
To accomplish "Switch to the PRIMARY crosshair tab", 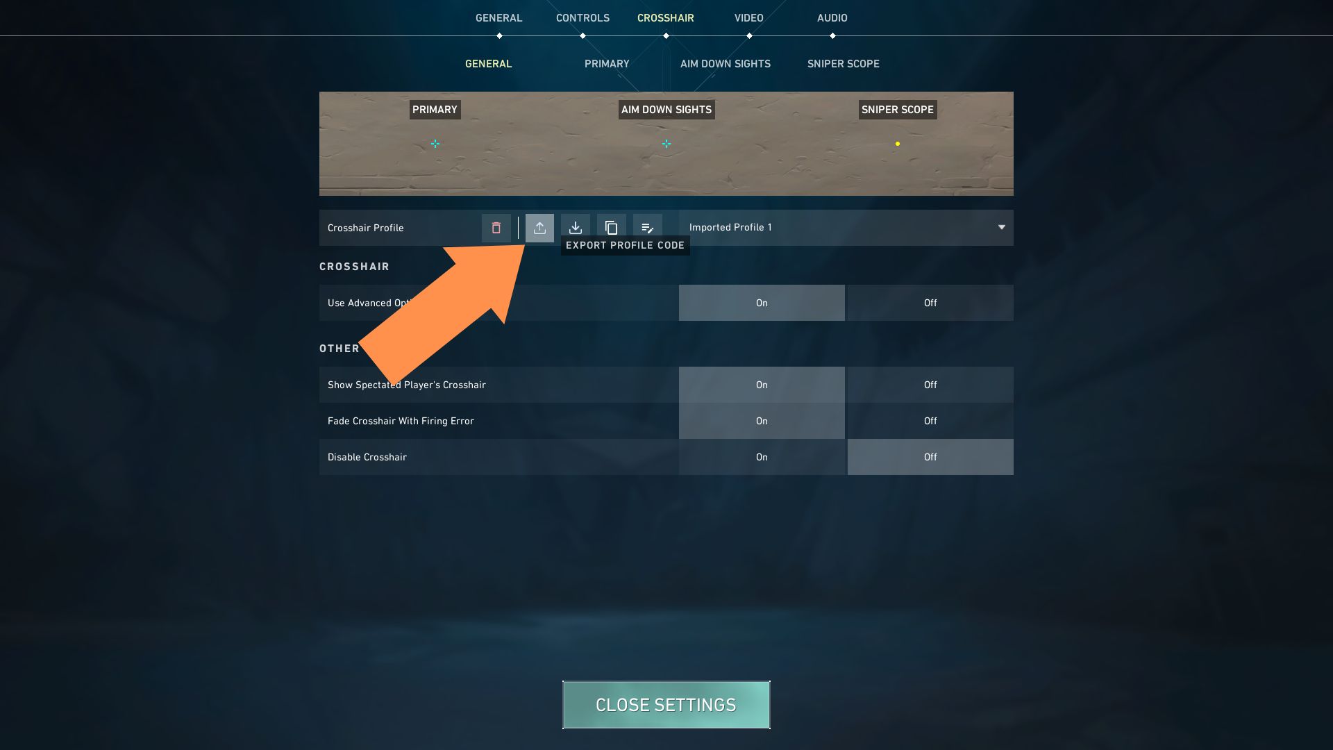I will 606,64.
